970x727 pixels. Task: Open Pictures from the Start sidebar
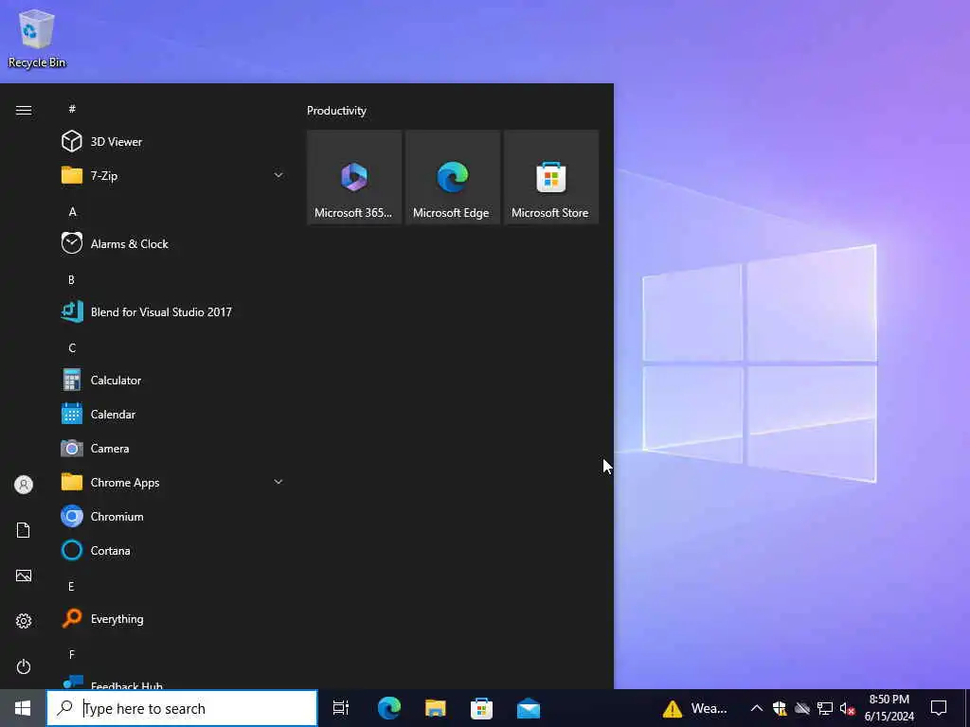[x=24, y=576]
